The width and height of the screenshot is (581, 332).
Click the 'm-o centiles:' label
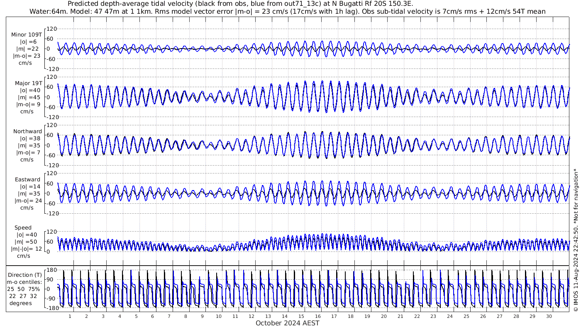pos(25,282)
